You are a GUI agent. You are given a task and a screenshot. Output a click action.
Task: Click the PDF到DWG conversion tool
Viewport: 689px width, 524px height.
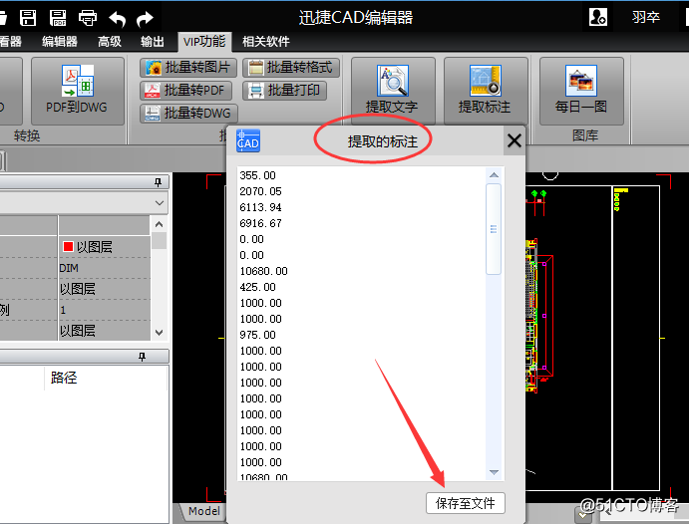(x=78, y=91)
